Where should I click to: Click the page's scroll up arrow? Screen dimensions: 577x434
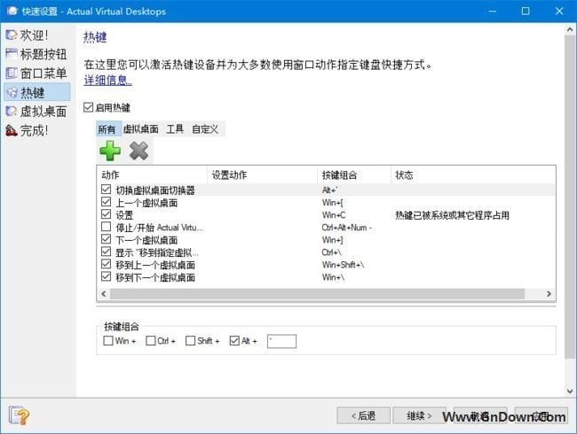point(570,30)
